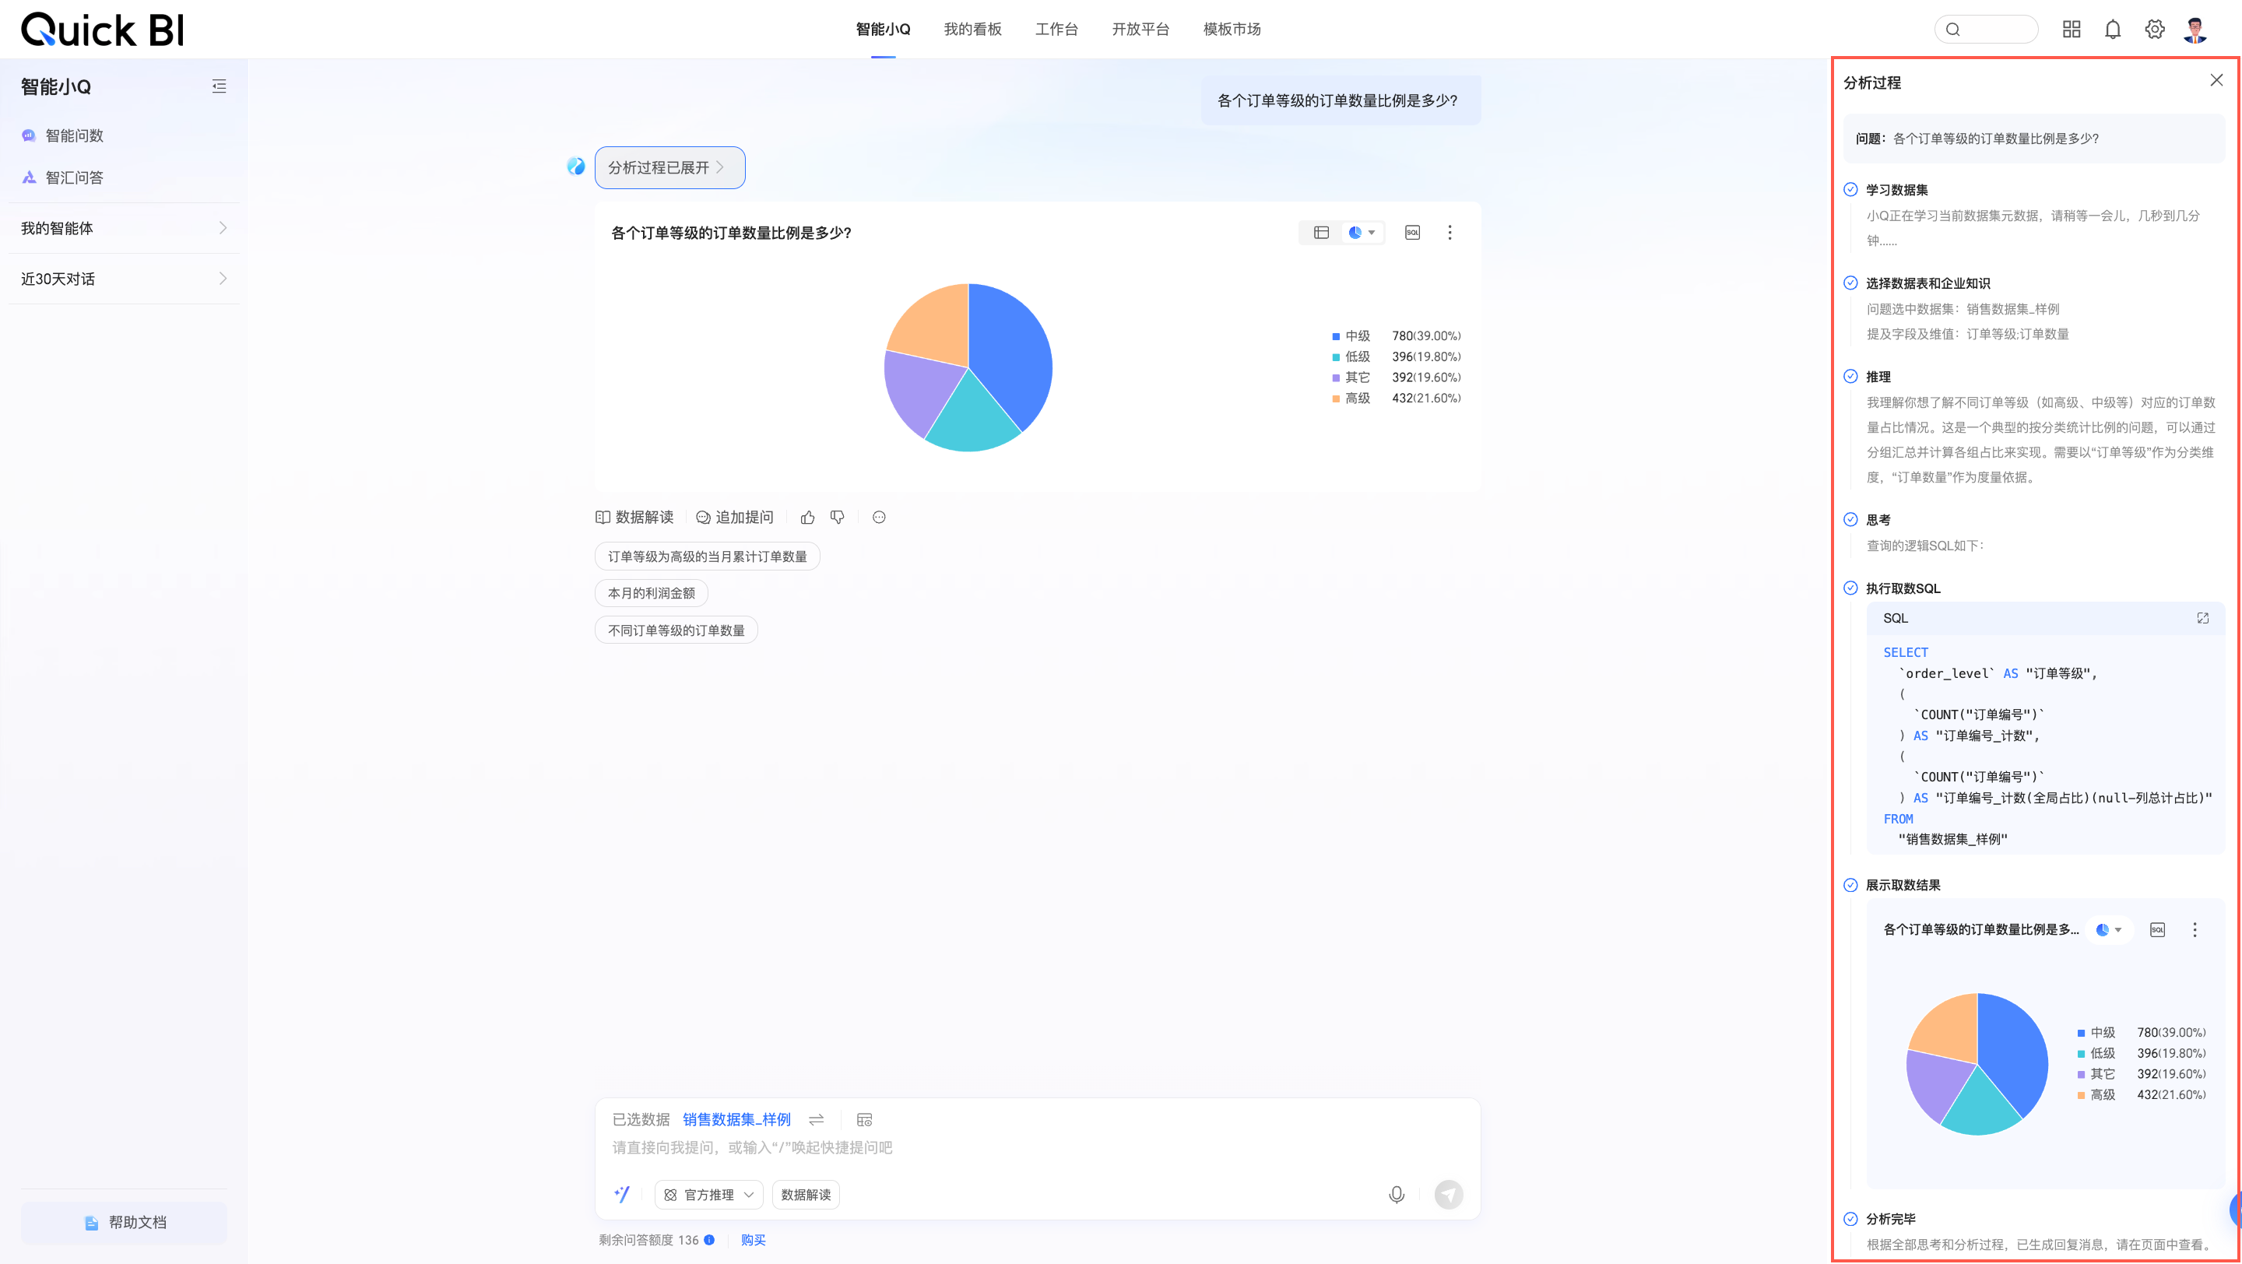Open 智汇问答 in the sidebar

pos(74,177)
